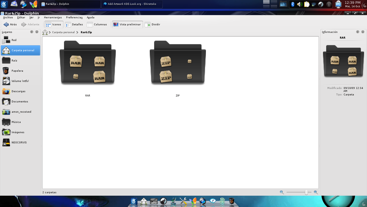
Task: Open terminal from bottom dock
Action: coord(154,201)
